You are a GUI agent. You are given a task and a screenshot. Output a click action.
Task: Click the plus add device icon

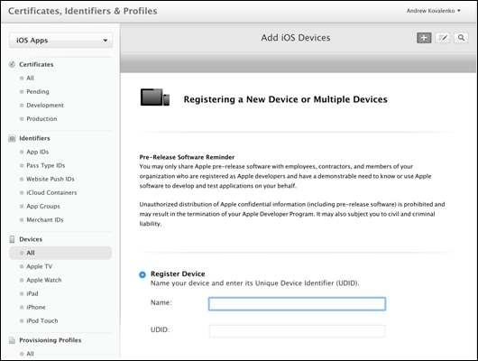(x=424, y=38)
